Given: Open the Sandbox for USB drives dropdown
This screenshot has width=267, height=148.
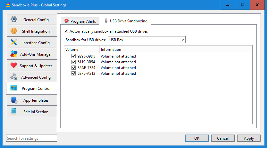Looking at the screenshot, I should (x=147, y=40).
